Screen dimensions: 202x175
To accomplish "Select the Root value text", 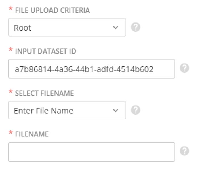I will 22,28.
